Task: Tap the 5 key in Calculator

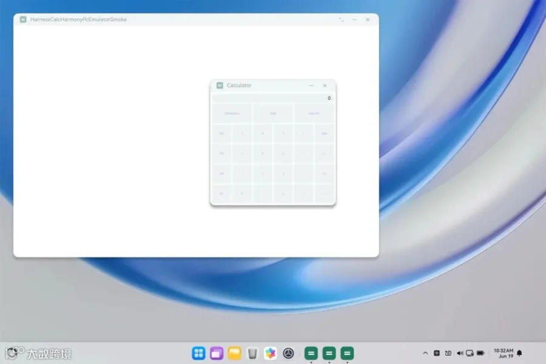Action: tap(263, 153)
